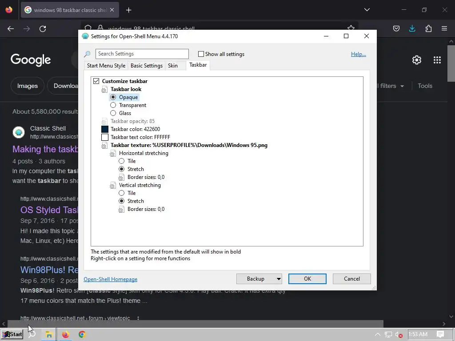Open the Help link

coord(359,54)
